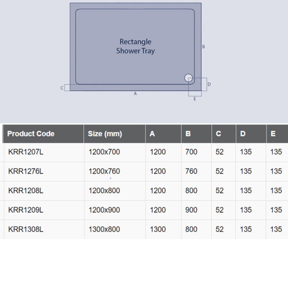Select the A column header in table
288x288 pixels.
152,134
